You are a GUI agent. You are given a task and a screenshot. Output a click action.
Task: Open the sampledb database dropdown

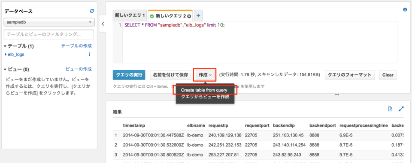[x=49, y=22]
